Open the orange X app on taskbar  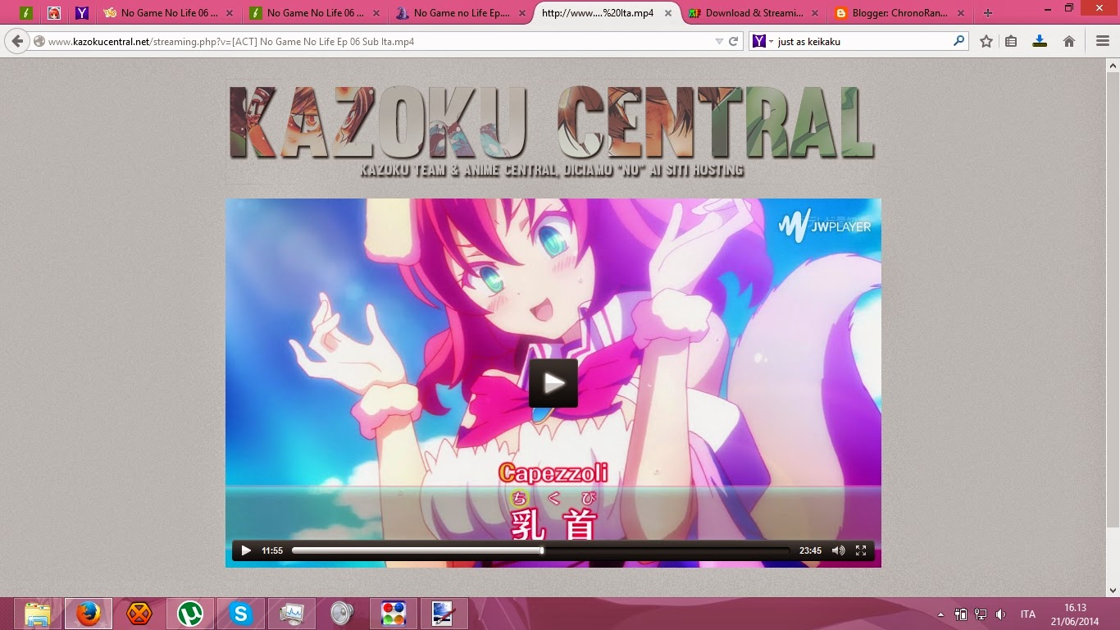(x=139, y=614)
